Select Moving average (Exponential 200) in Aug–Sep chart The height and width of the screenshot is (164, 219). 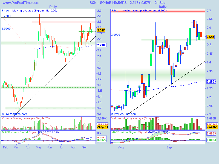pyautogui.click(x=144, y=11)
